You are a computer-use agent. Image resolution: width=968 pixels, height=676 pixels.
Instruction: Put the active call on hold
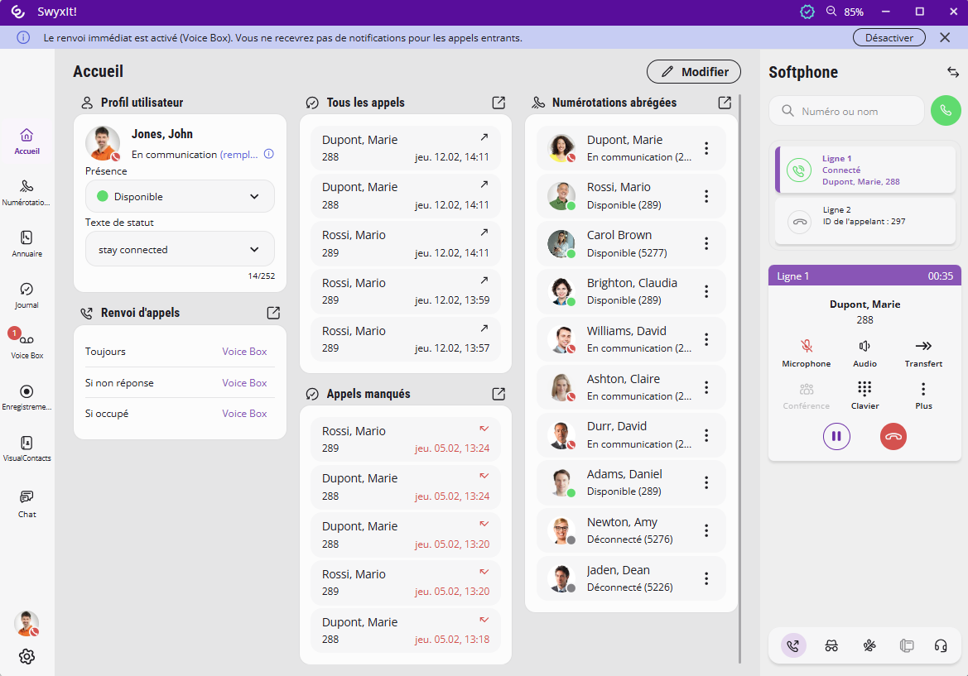836,436
